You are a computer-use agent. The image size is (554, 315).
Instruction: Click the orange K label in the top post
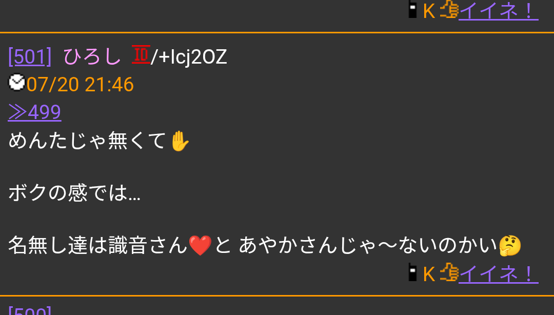[429, 11]
